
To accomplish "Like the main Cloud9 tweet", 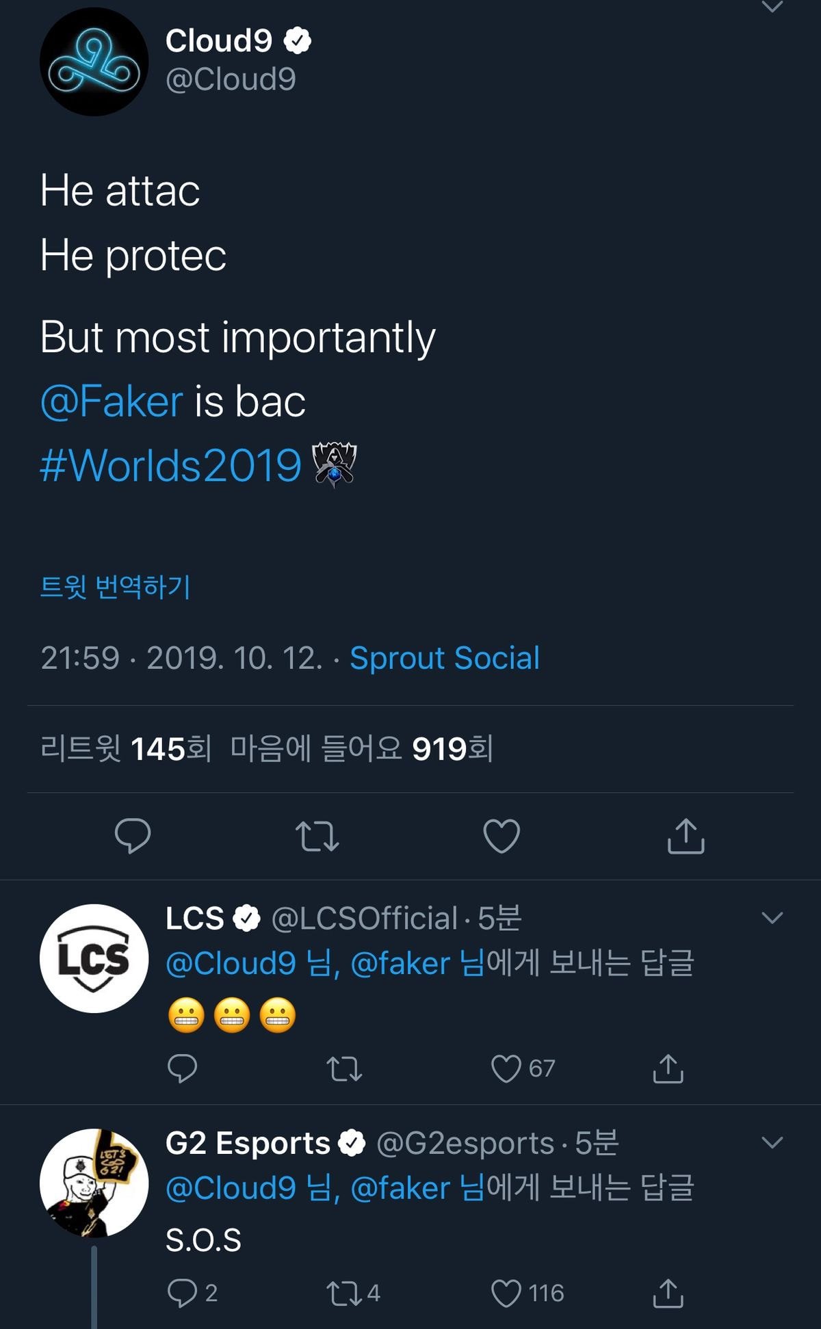I will (501, 836).
